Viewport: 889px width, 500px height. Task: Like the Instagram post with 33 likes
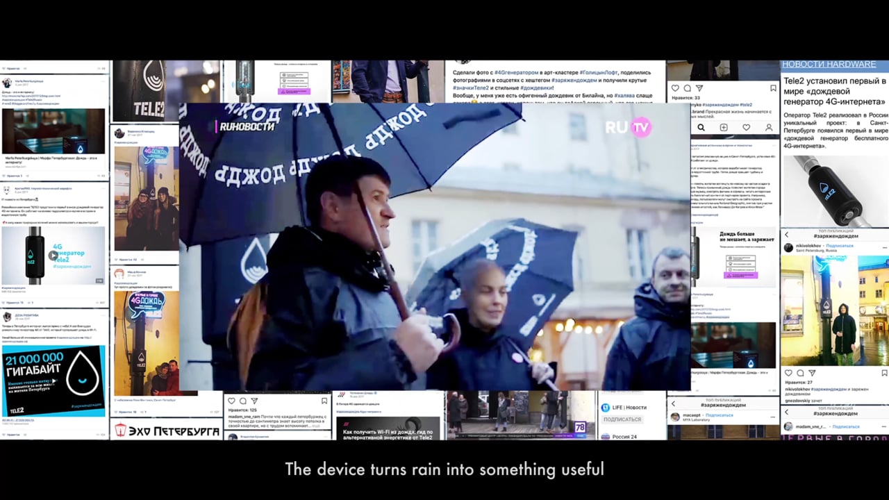pyautogui.click(x=675, y=88)
